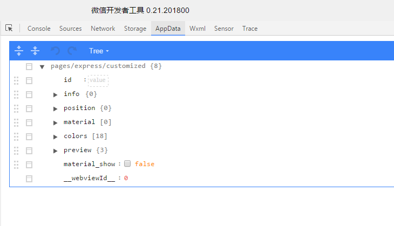Image resolution: width=394 pixels, height=226 pixels.
Task: Open the Trace tab
Action: point(250,29)
